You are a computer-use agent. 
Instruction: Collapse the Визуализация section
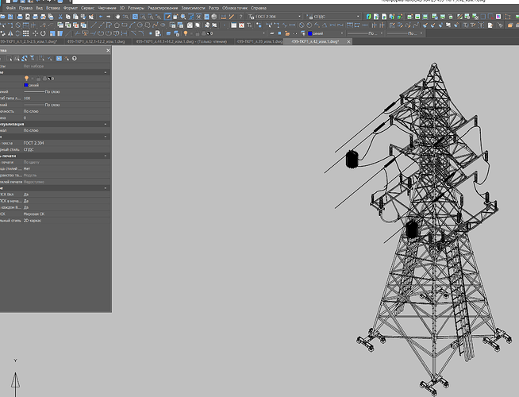(x=106, y=124)
